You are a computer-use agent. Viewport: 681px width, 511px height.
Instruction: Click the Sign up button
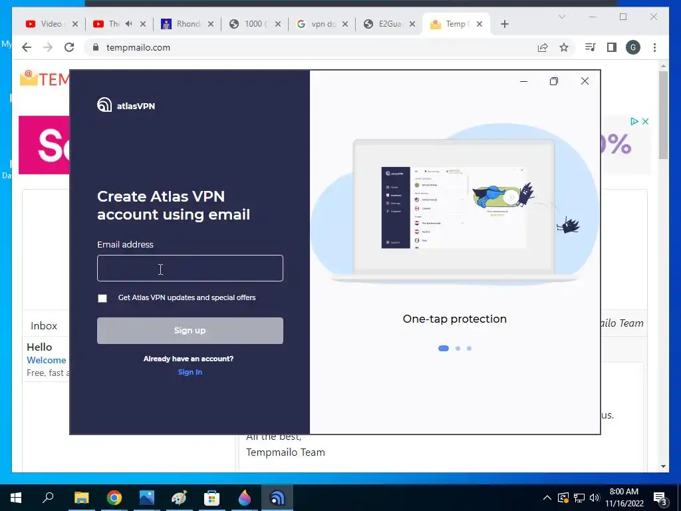(190, 331)
